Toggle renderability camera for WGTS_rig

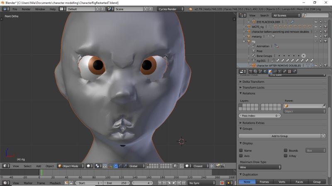[x=325, y=27]
